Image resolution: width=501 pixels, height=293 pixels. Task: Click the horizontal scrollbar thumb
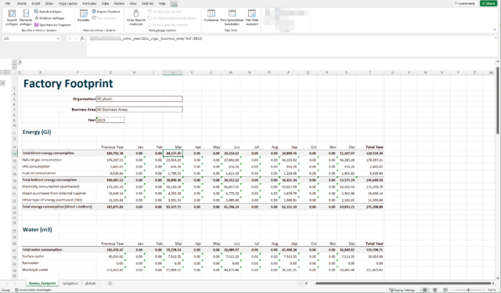404,284
